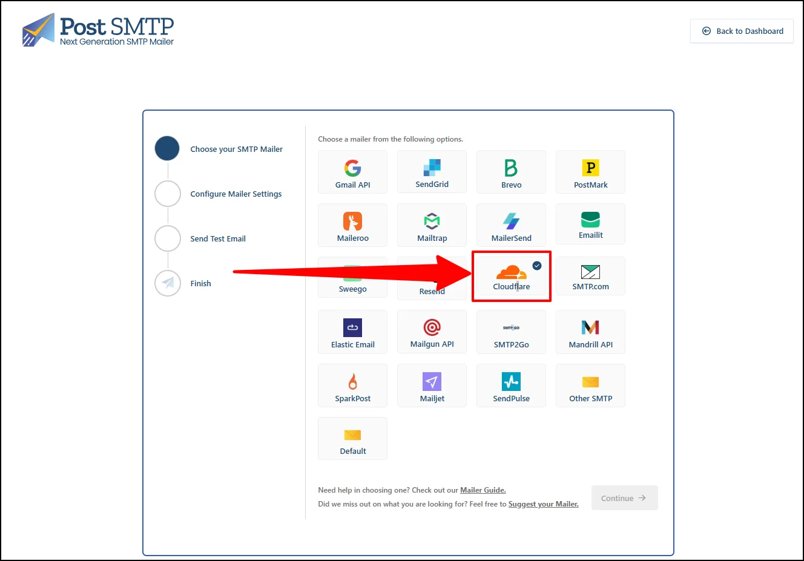Select the Mailjet mailer icon
This screenshot has width=804, height=561.
coord(432,381)
